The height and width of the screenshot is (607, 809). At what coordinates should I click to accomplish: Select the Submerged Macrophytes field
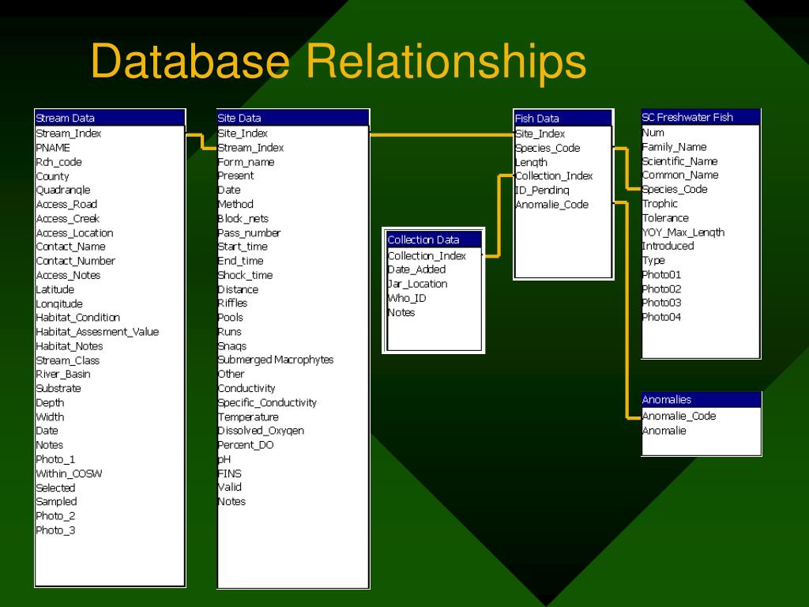(276, 360)
